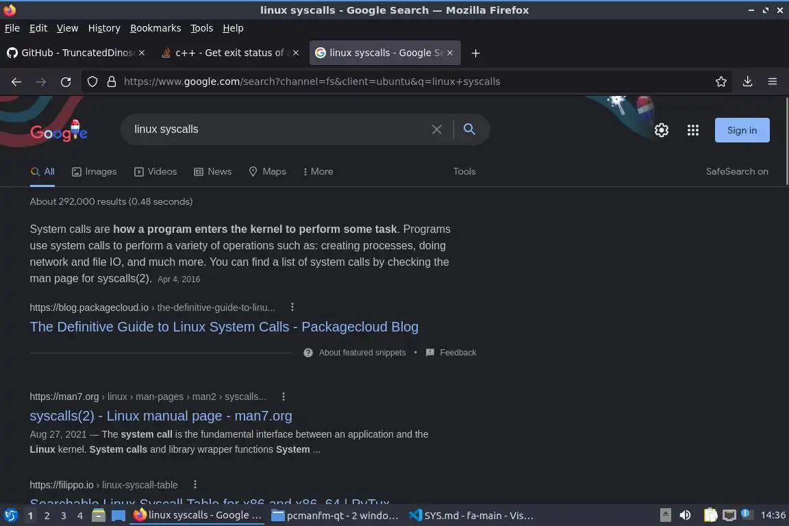The image size is (789, 526).
Task: Click the 14:36 taskbar clock
Action: (x=773, y=516)
